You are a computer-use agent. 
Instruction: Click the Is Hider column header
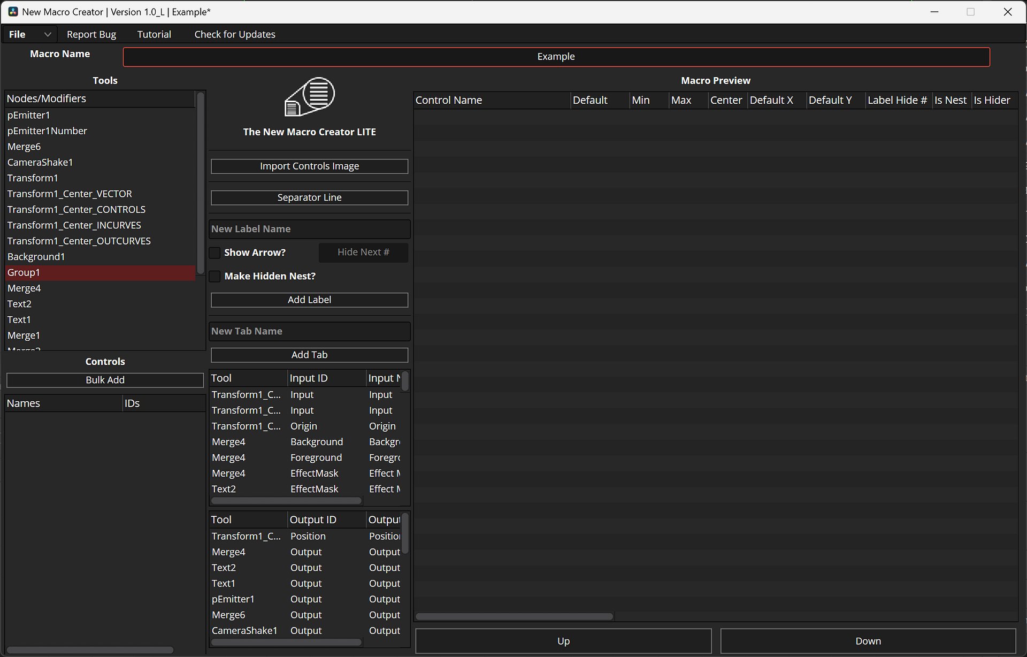pos(994,101)
